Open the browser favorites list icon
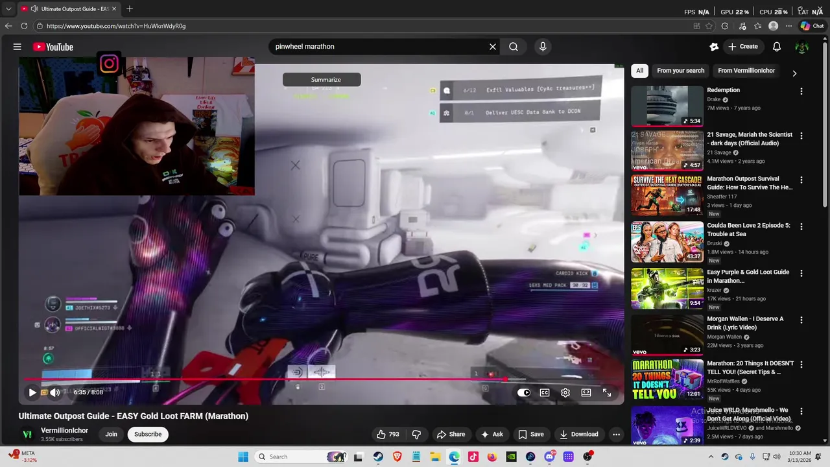830x467 pixels. (x=757, y=26)
